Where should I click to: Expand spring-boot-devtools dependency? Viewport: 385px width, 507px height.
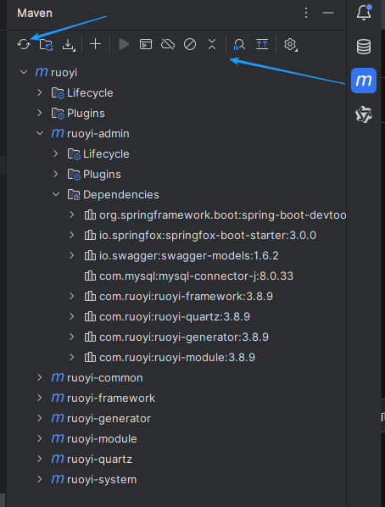(x=72, y=215)
